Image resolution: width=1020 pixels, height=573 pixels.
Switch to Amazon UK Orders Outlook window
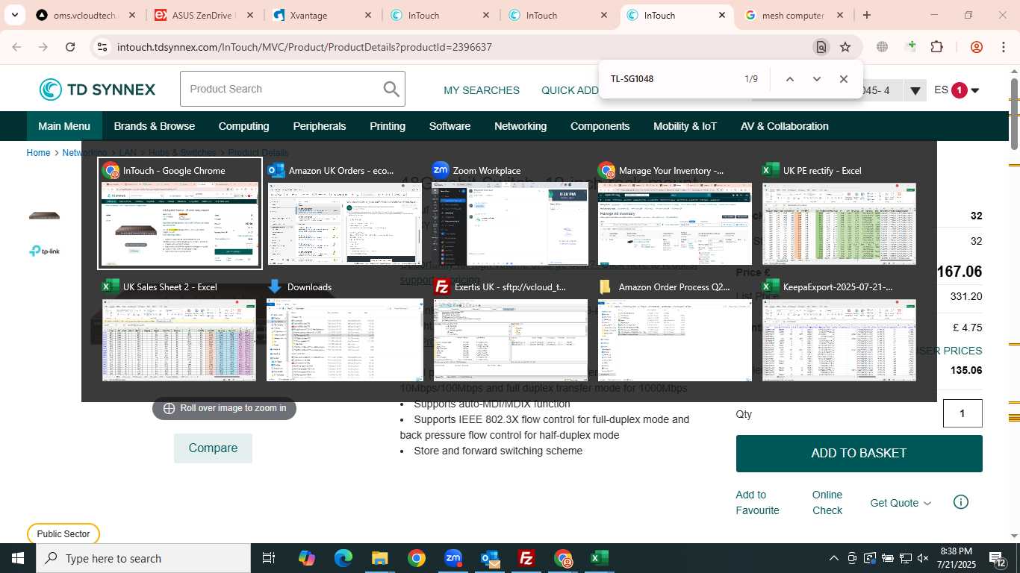coord(344,213)
